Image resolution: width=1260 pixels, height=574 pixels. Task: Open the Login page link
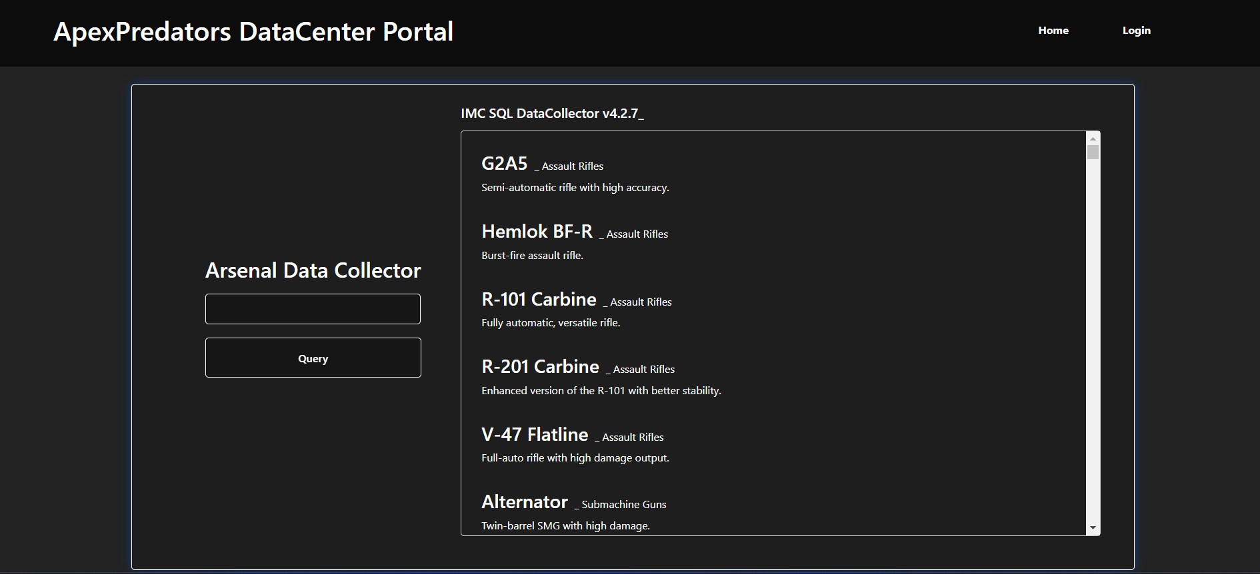point(1136,31)
